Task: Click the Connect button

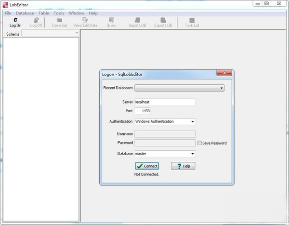Action: point(147,166)
